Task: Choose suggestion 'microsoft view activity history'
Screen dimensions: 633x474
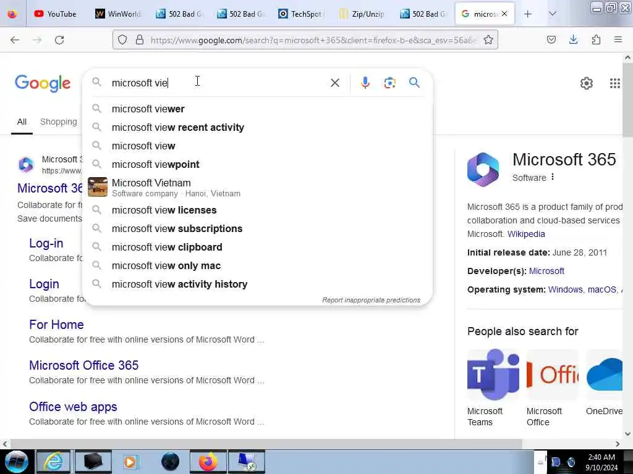Action: pyautogui.click(x=257, y=284)
